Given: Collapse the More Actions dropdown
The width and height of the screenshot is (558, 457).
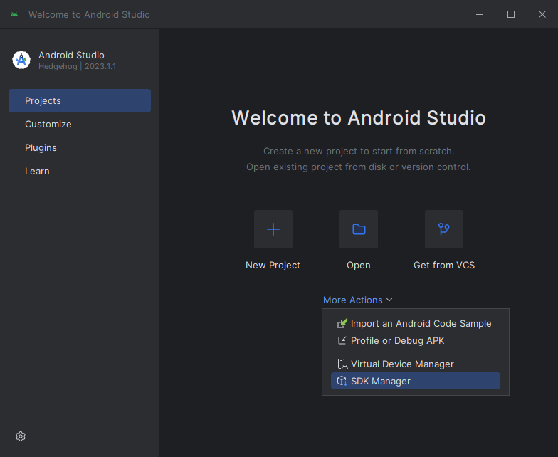Looking at the screenshot, I should [x=357, y=300].
